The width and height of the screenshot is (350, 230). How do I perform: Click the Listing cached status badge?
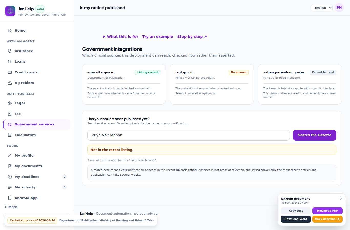(148, 72)
